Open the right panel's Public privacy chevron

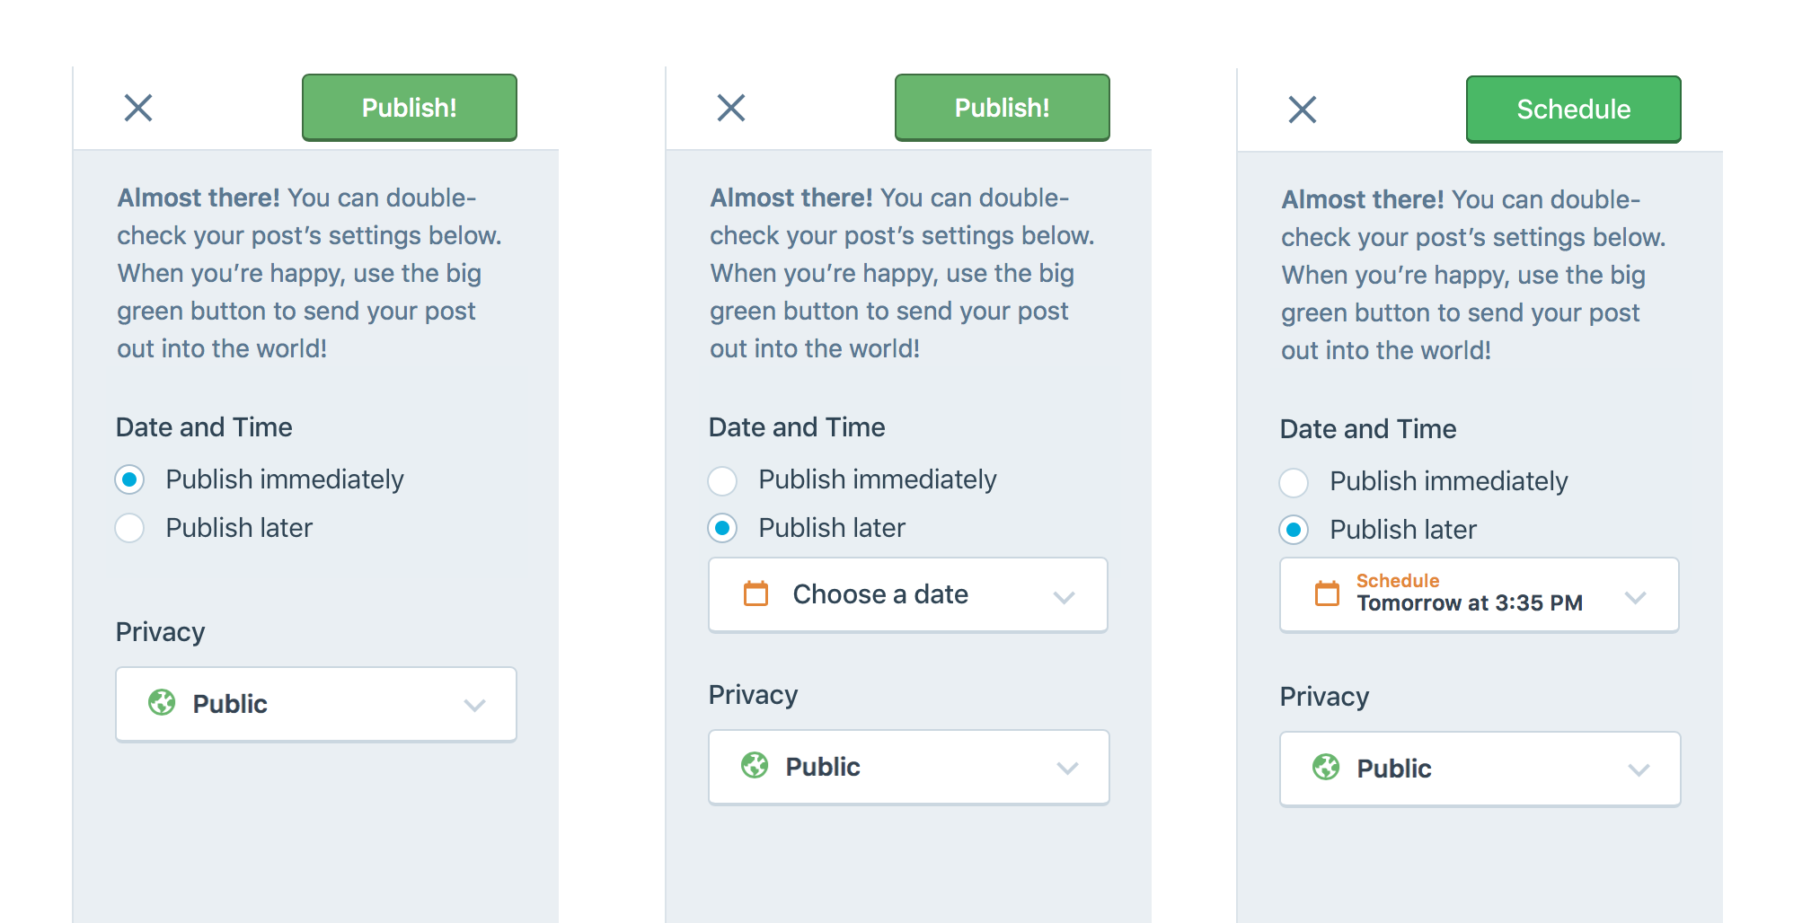tap(1639, 769)
